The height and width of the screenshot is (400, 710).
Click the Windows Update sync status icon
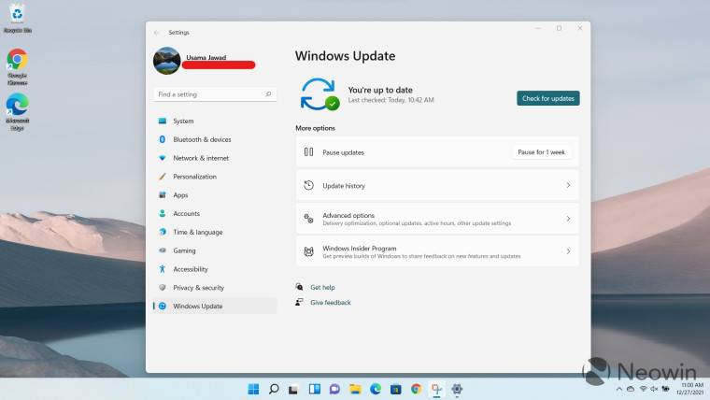click(319, 95)
